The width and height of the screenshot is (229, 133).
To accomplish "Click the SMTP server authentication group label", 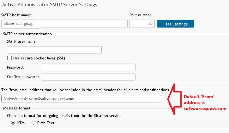I will (x=27, y=34).
